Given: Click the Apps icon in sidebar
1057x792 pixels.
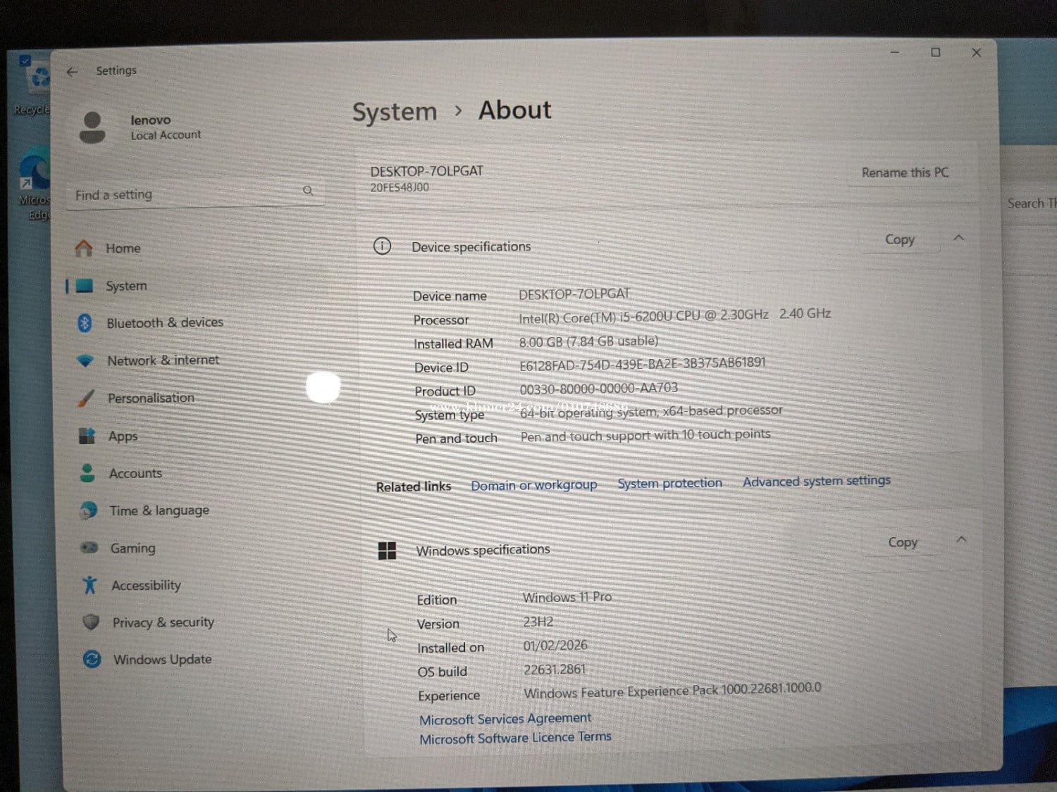Looking at the screenshot, I should pyautogui.click(x=87, y=436).
